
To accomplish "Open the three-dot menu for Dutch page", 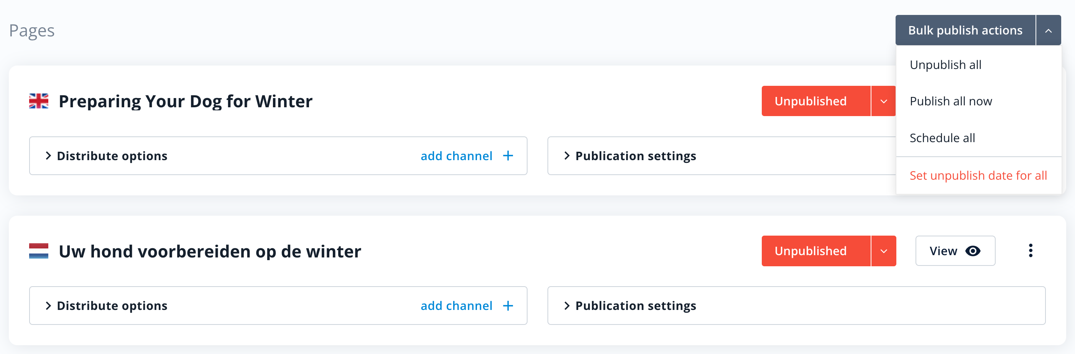I will 1031,251.
